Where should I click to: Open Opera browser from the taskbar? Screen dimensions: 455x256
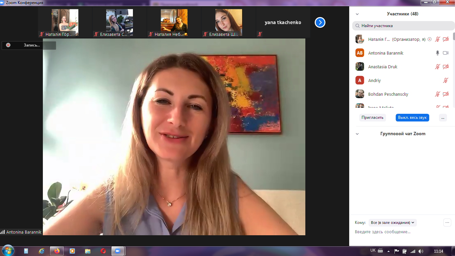click(x=103, y=251)
